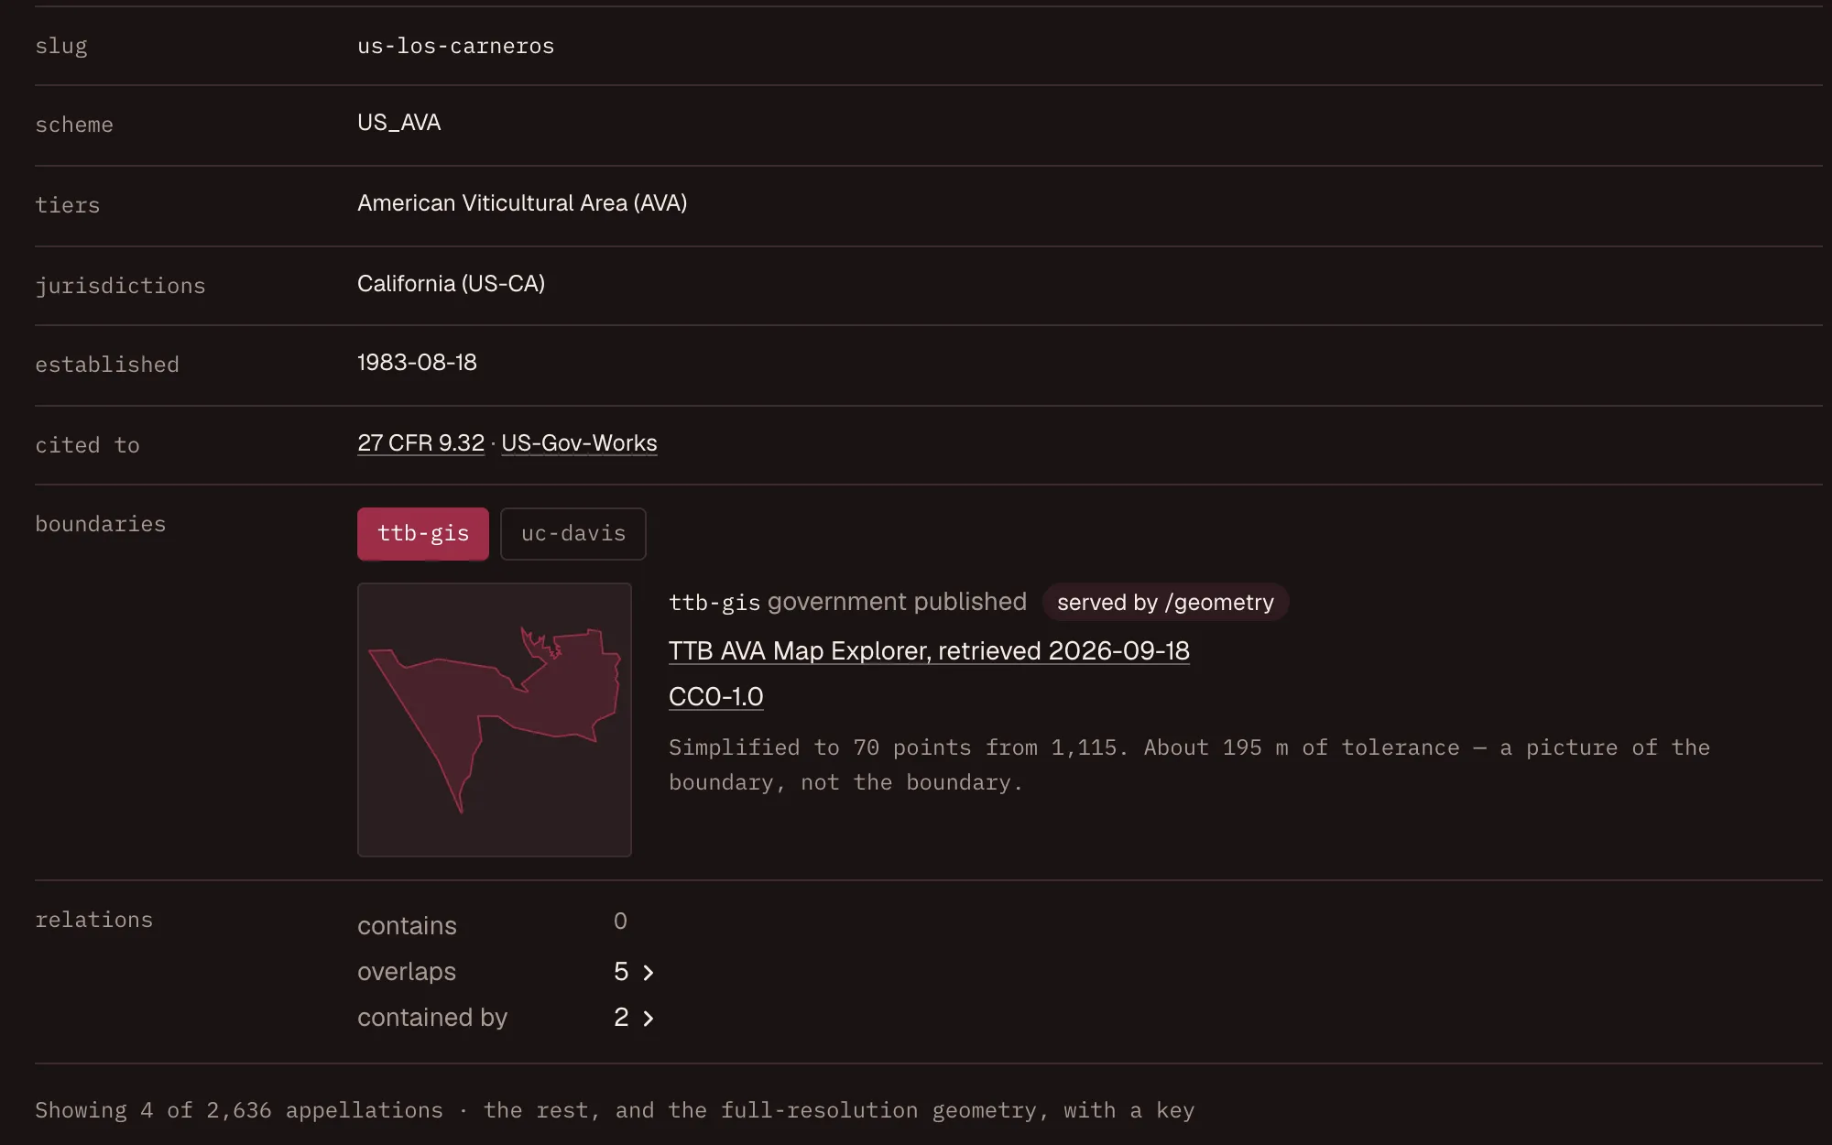The height and width of the screenshot is (1145, 1832).
Task: Click the jurisdiction California (US-CA)
Action: (x=451, y=284)
